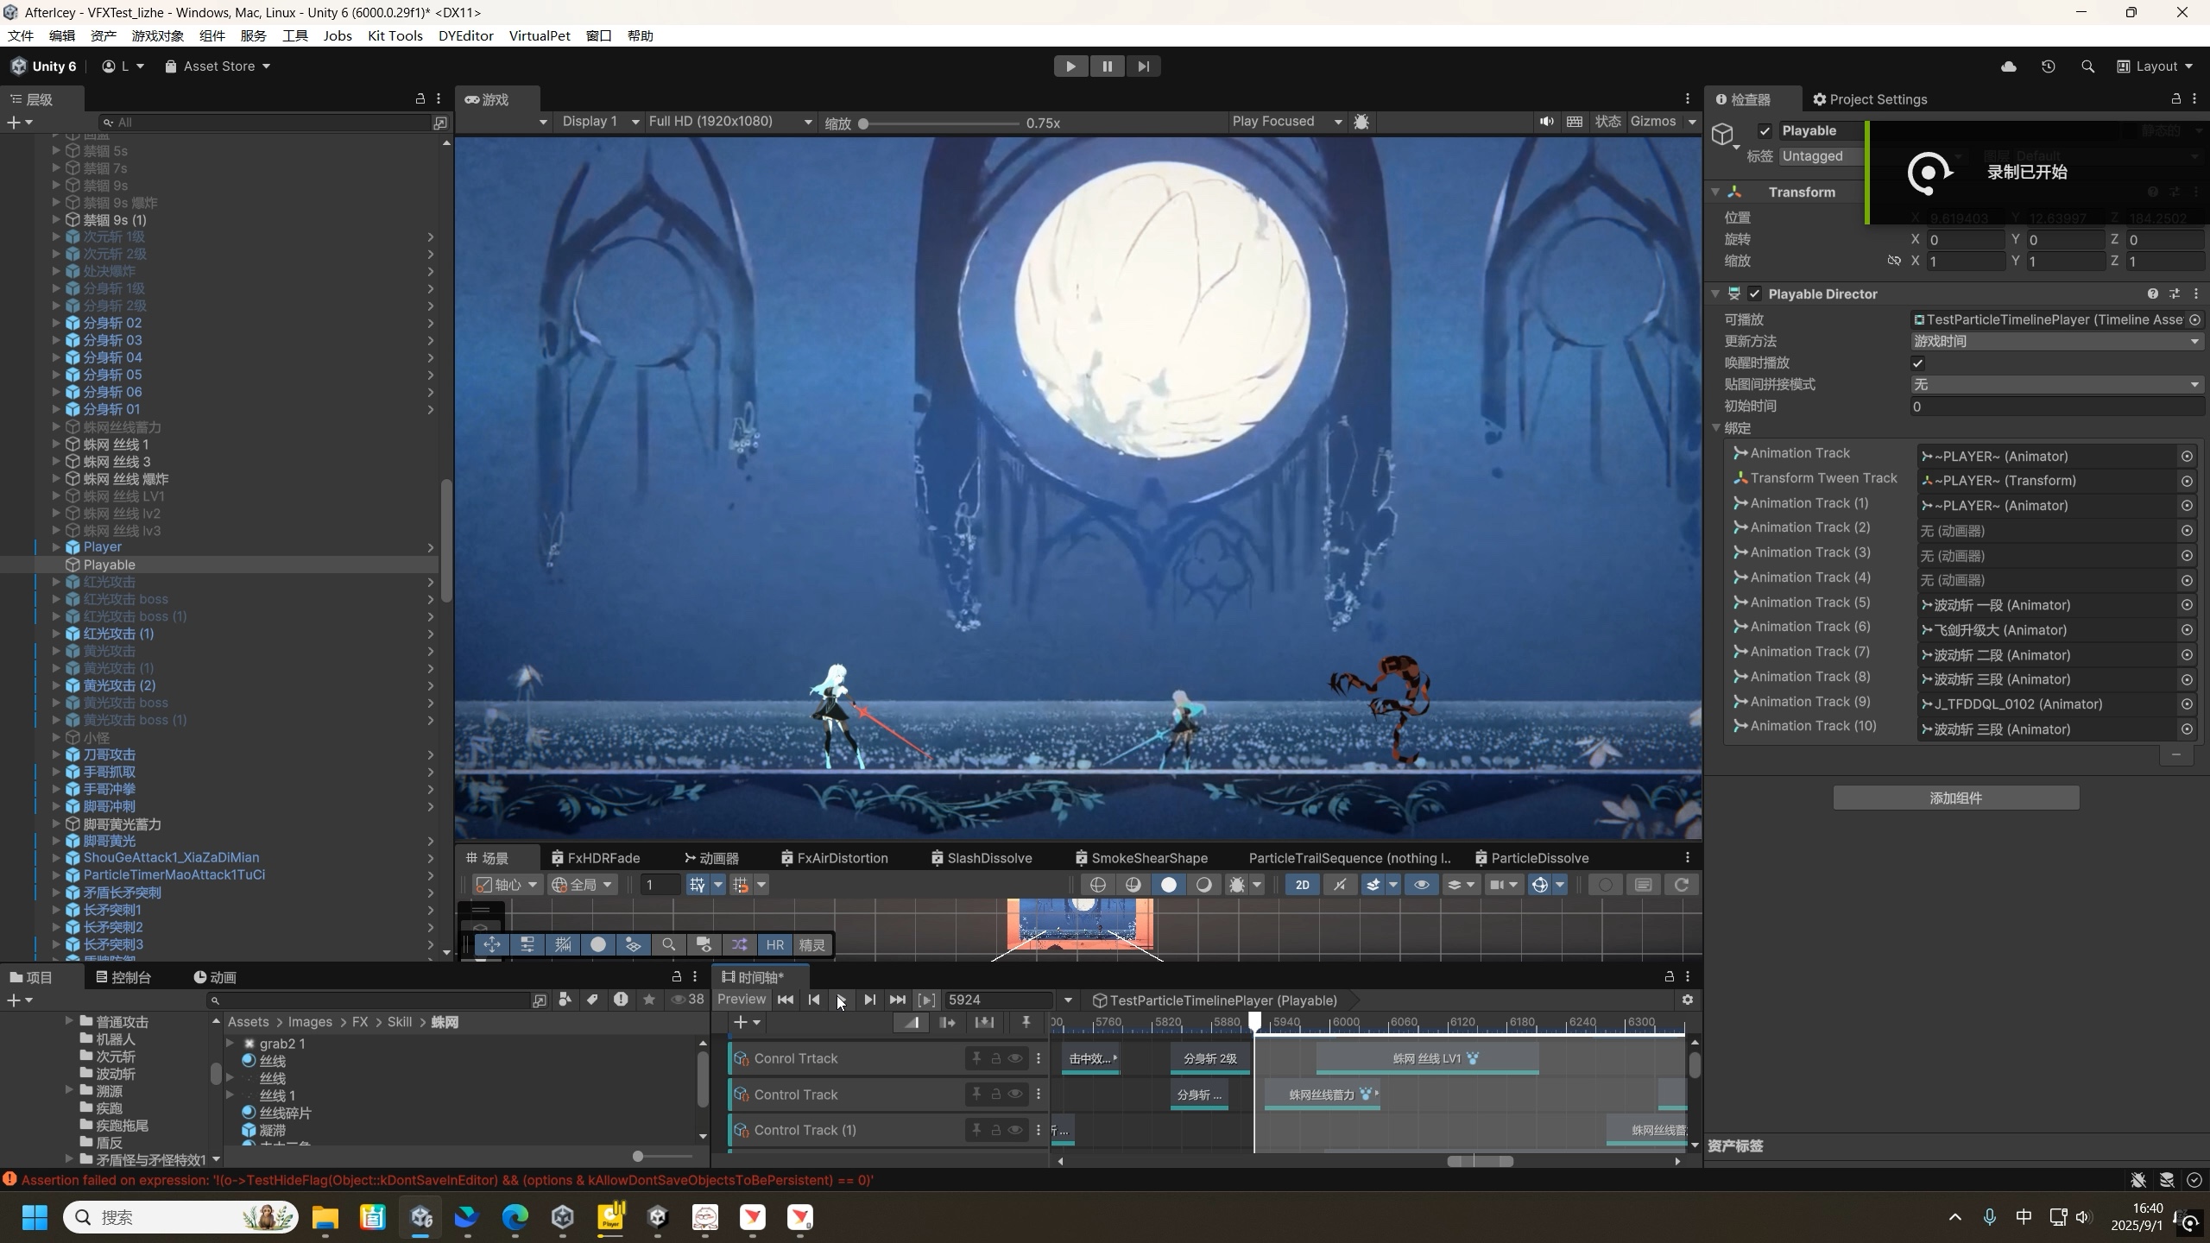Open the cloud services icon
This screenshot has height=1243, width=2210.
point(2009,66)
